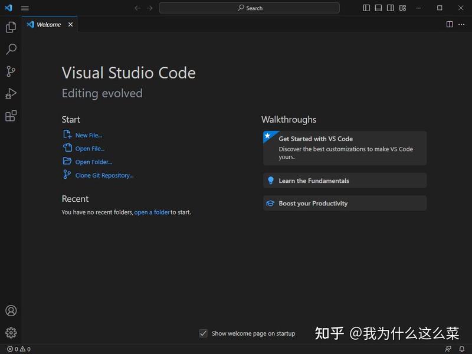Select the Welcome tab
Image resolution: width=472 pixels, height=354 pixels.
click(x=50, y=24)
